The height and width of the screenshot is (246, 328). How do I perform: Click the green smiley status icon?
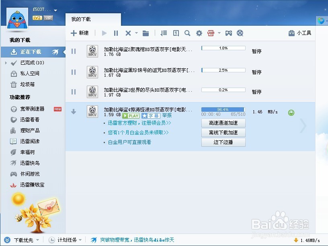291,113
